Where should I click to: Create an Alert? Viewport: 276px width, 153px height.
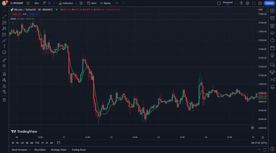[x=92, y=3]
